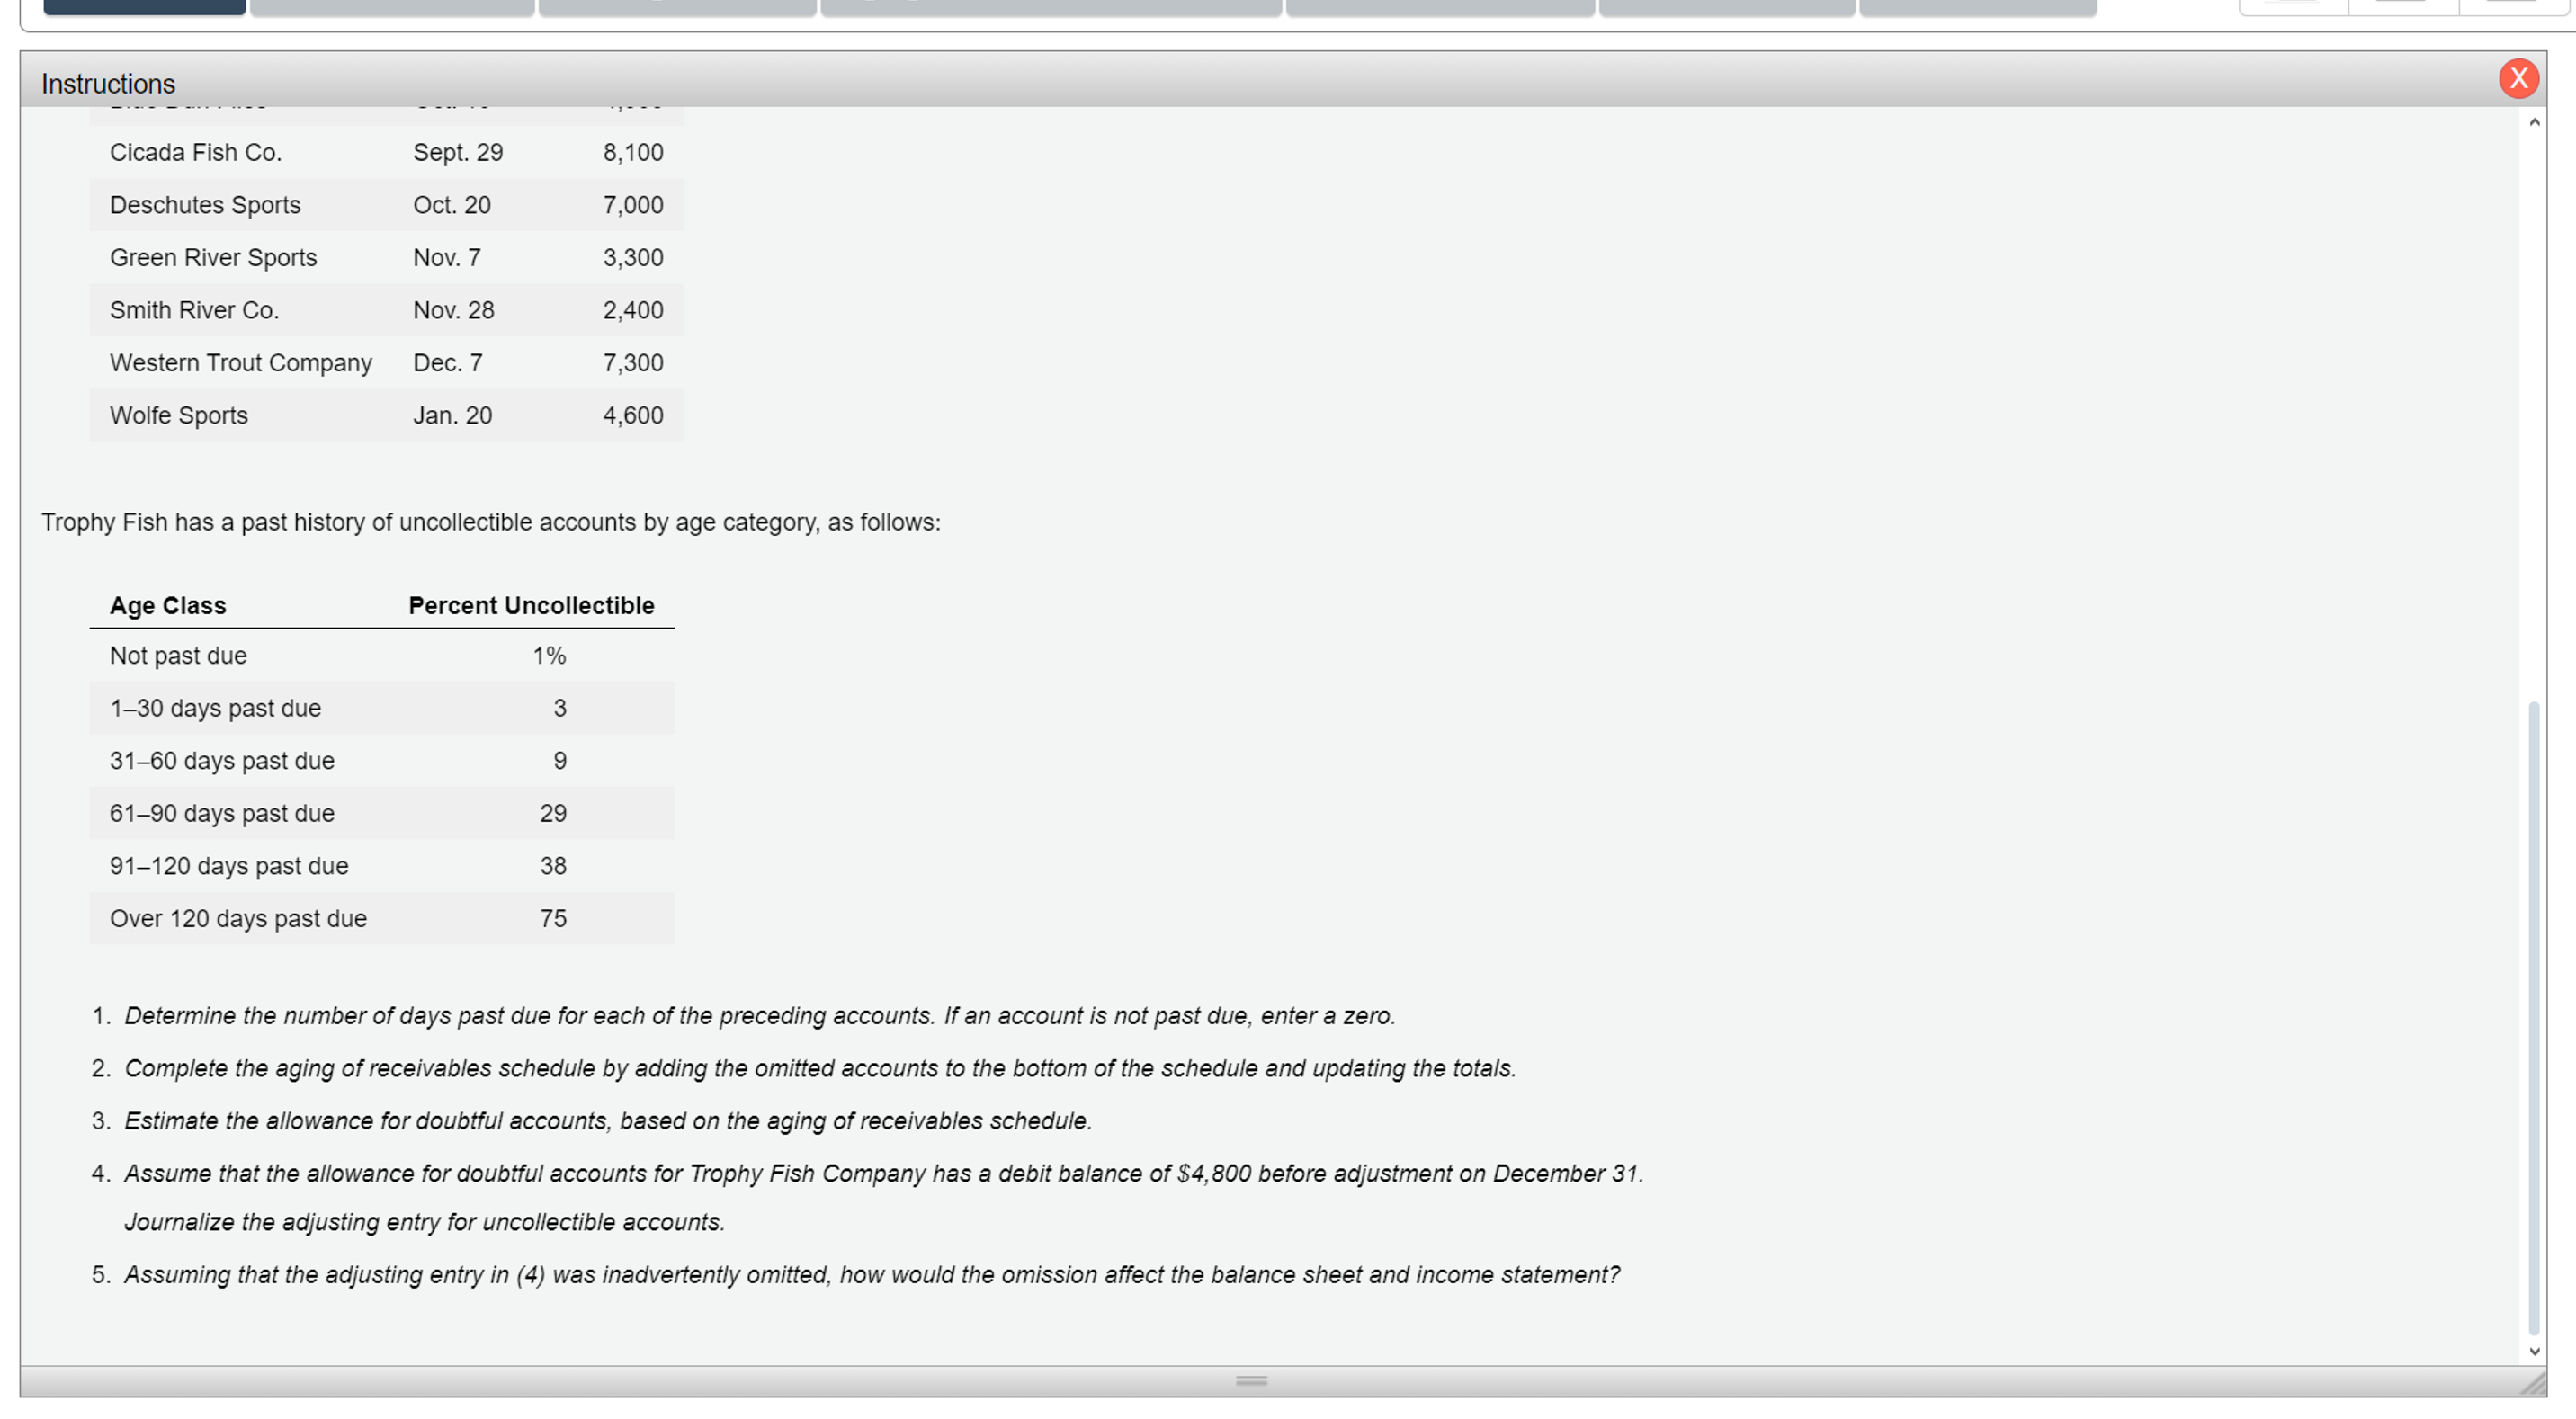Screen dimensions: 2576x1419
Task: Select the Cicada Fish Co. row name
Action: pyautogui.click(x=196, y=153)
